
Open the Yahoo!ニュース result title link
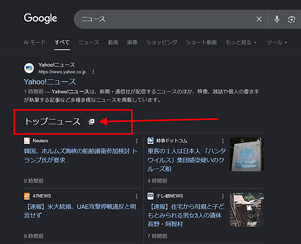tap(50, 82)
